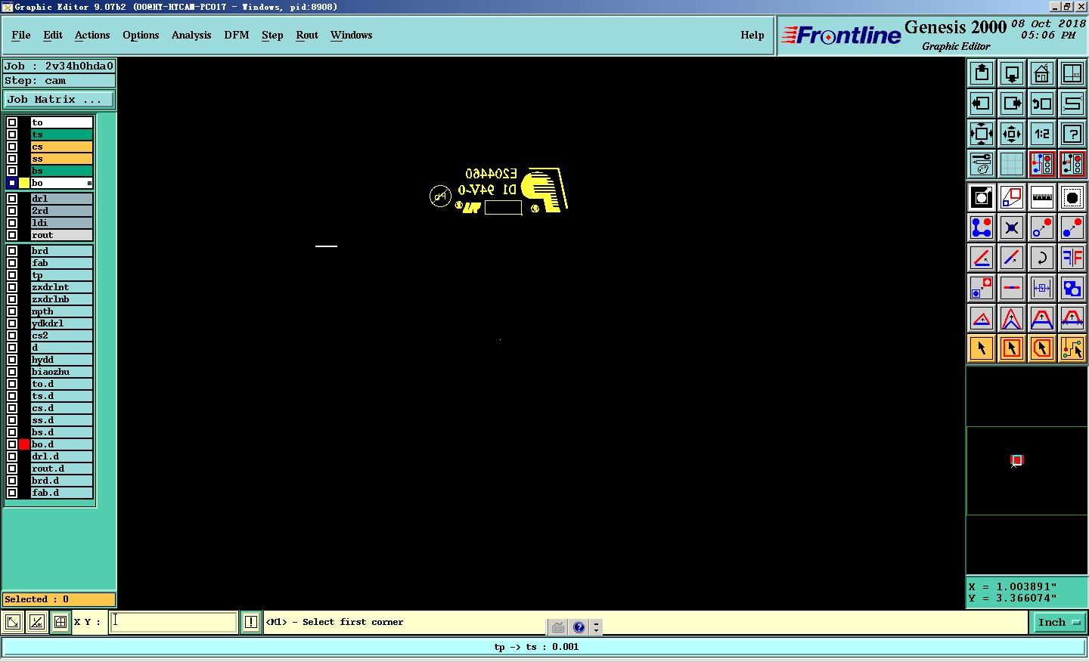Click the exclamation mark button beside XY field
Screen dimensions: 1089x662
251,622
